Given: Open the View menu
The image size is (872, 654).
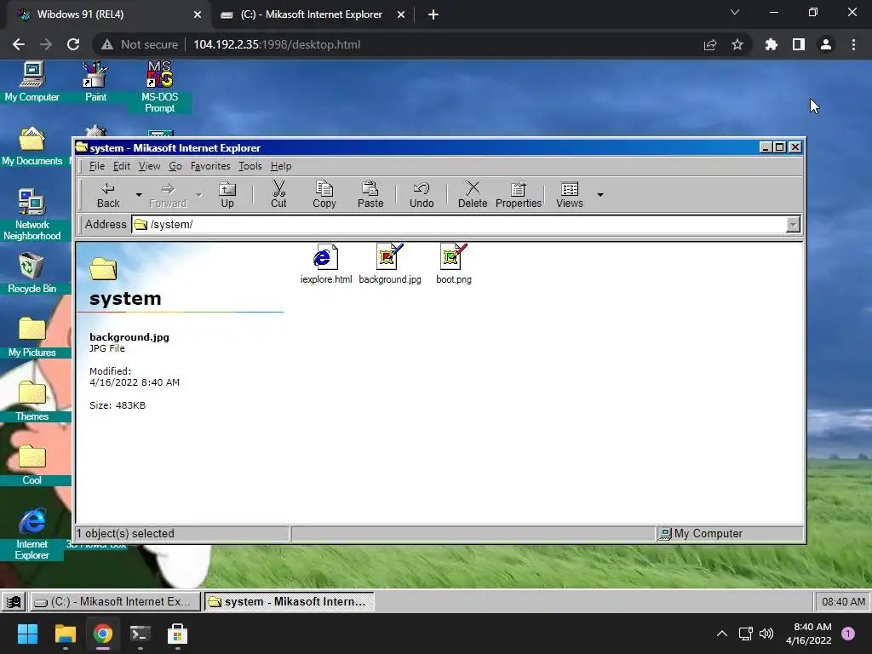Looking at the screenshot, I should (149, 166).
